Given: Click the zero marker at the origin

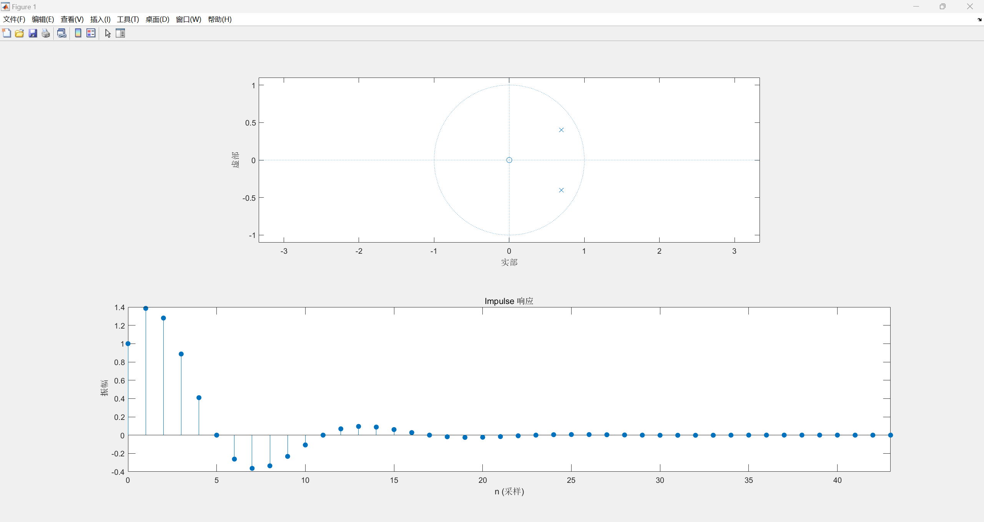Looking at the screenshot, I should click(509, 160).
